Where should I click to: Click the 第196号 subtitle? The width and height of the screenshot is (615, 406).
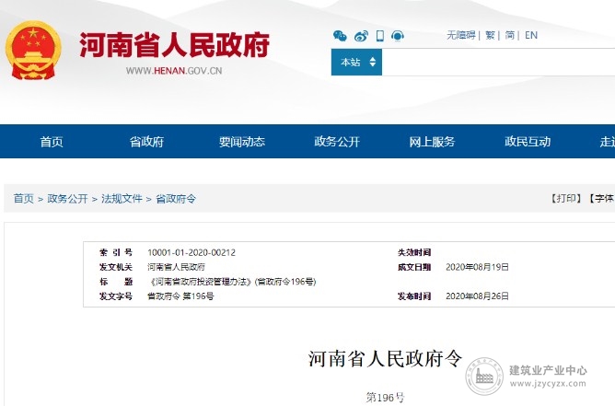click(385, 398)
